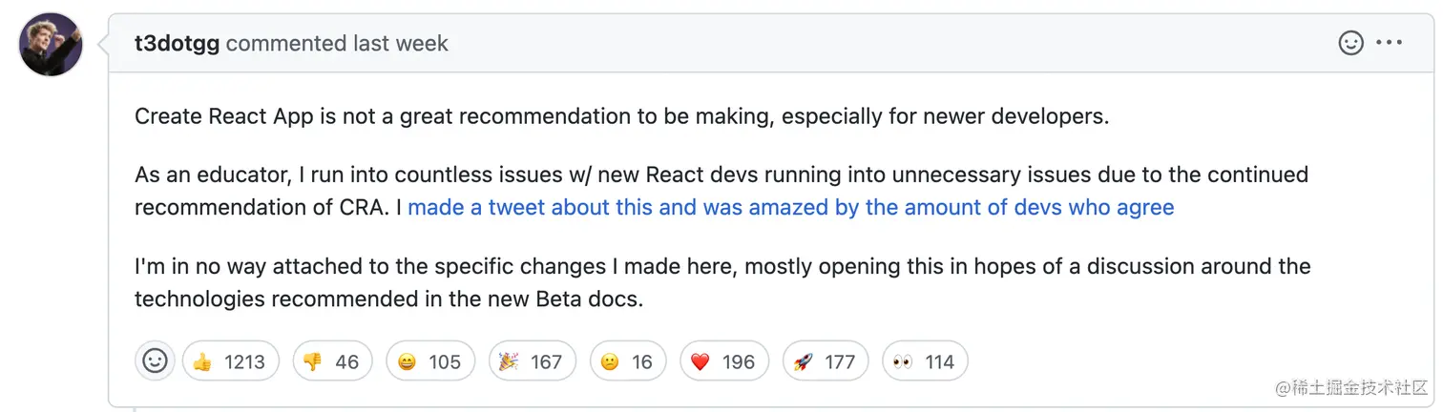Click the party popper emoji icon
This screenshot has height=412, width=1443.
tap(509, 361)
